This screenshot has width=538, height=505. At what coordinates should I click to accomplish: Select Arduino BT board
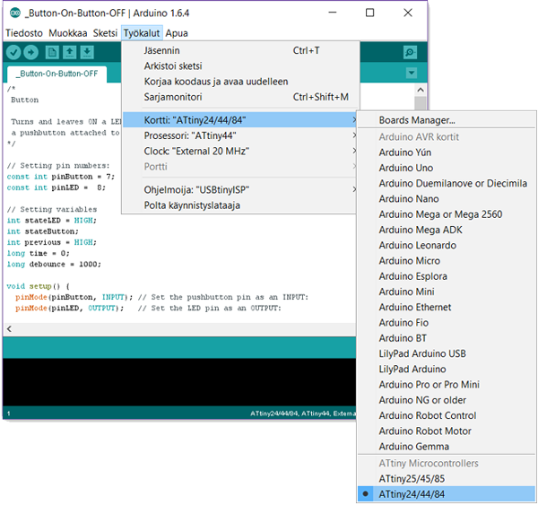click(447, 338)
